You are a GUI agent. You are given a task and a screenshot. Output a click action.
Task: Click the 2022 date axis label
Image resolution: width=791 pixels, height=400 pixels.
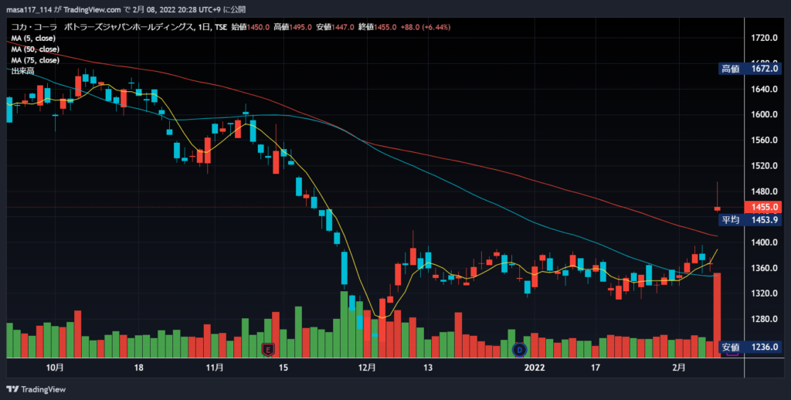pyautogui.click(x=535, y=368)
